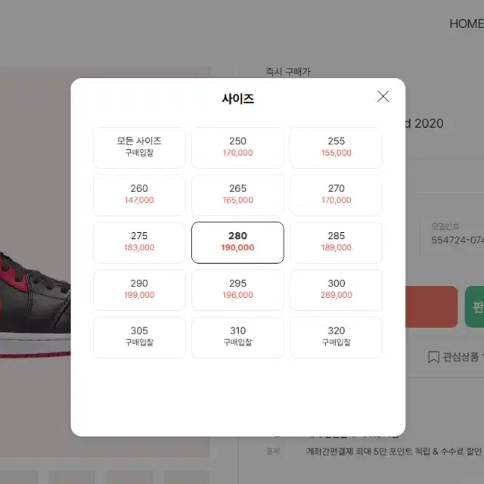Screen dimensions: 484x484
Task: Click the 관심상품 bookmark icon
Action: (x=433, y=357)
